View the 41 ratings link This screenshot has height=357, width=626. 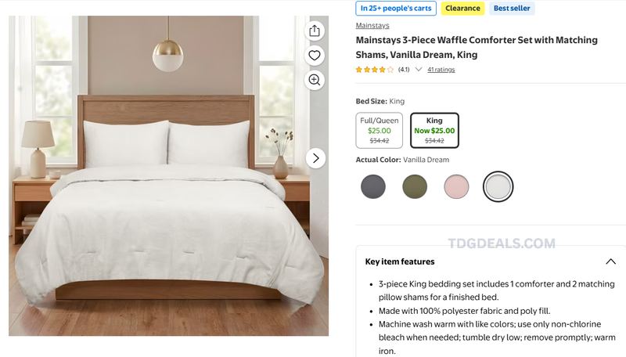point(441,70)
